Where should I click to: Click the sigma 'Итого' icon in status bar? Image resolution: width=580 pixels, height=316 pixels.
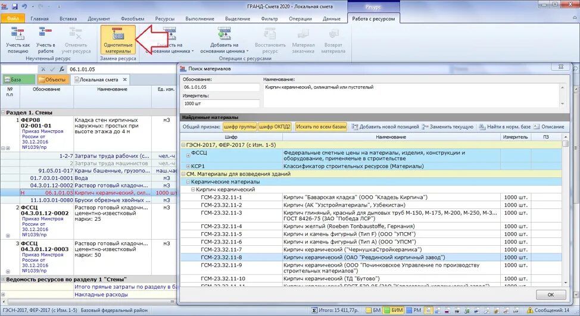point(314,311)
